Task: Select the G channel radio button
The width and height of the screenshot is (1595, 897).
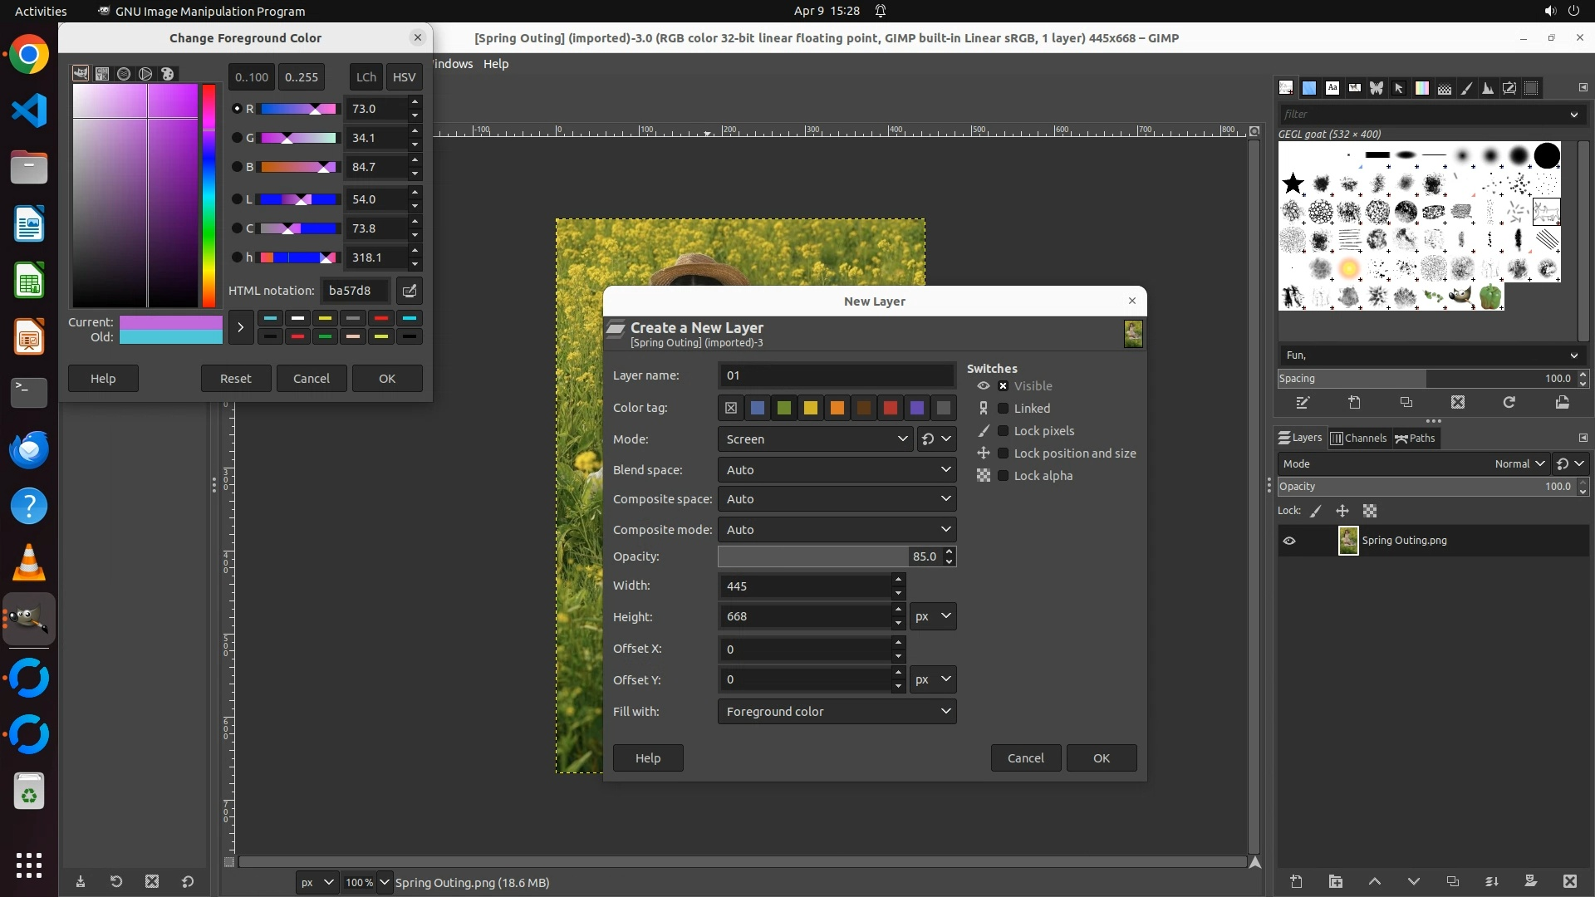Action: point(237,138)
